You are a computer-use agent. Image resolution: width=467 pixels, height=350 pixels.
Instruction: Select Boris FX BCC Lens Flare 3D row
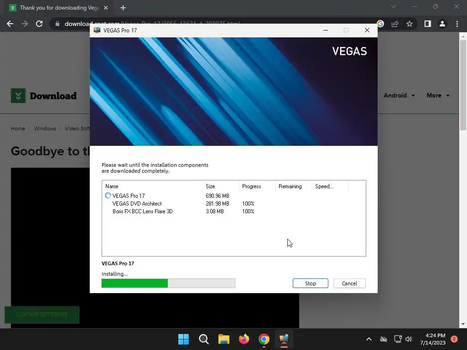click(234, 211)
